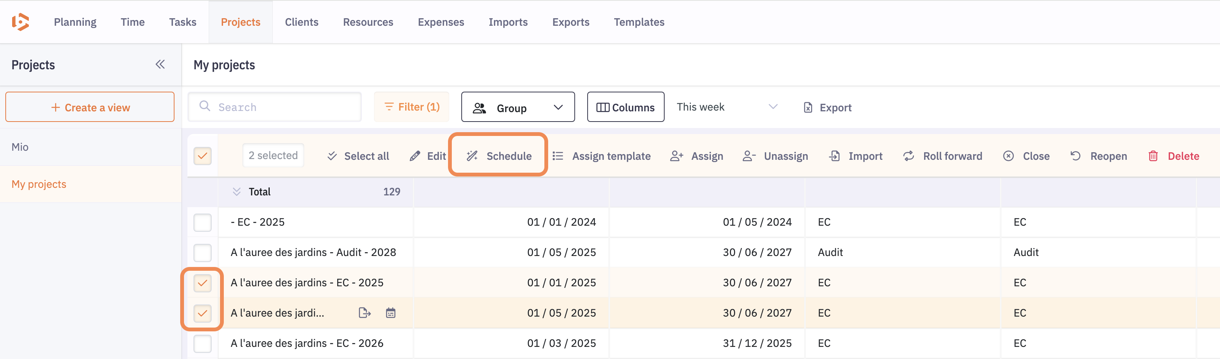Collapse the Total group row
Screen dimensions: 1220x359
point(236,192)
